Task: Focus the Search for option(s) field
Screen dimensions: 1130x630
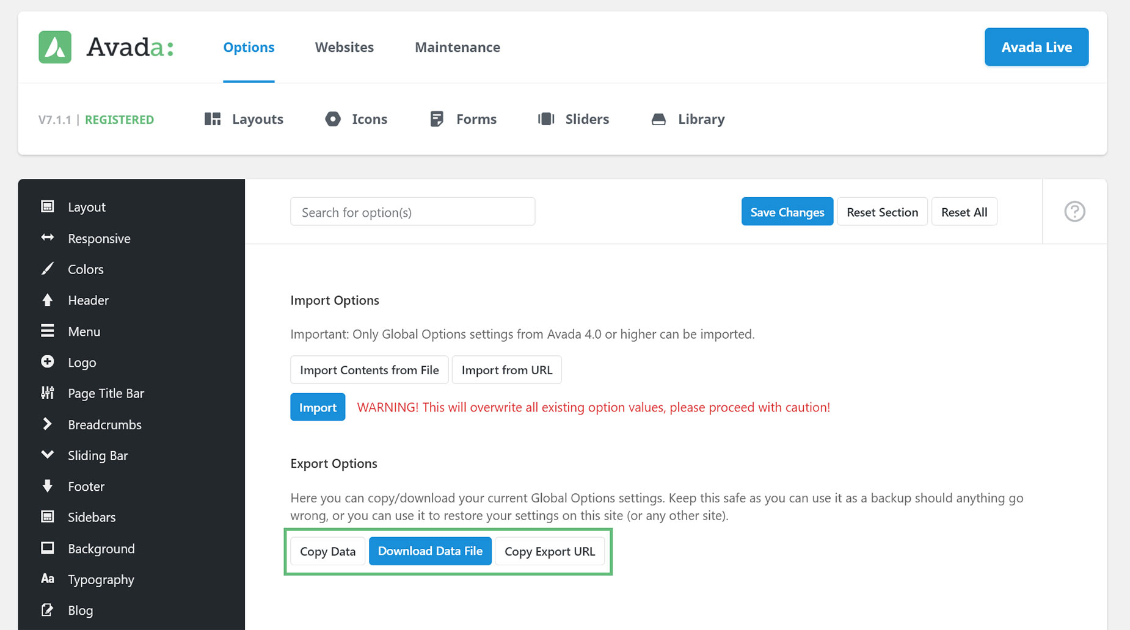Action: 413,212
